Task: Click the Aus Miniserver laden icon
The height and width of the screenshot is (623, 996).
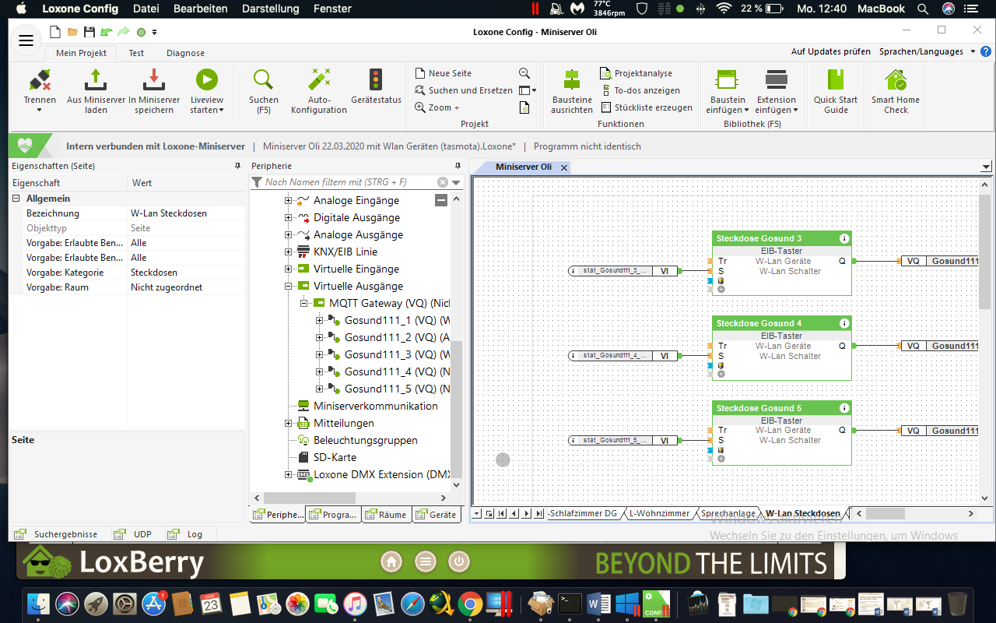Action: coord(96,80)
